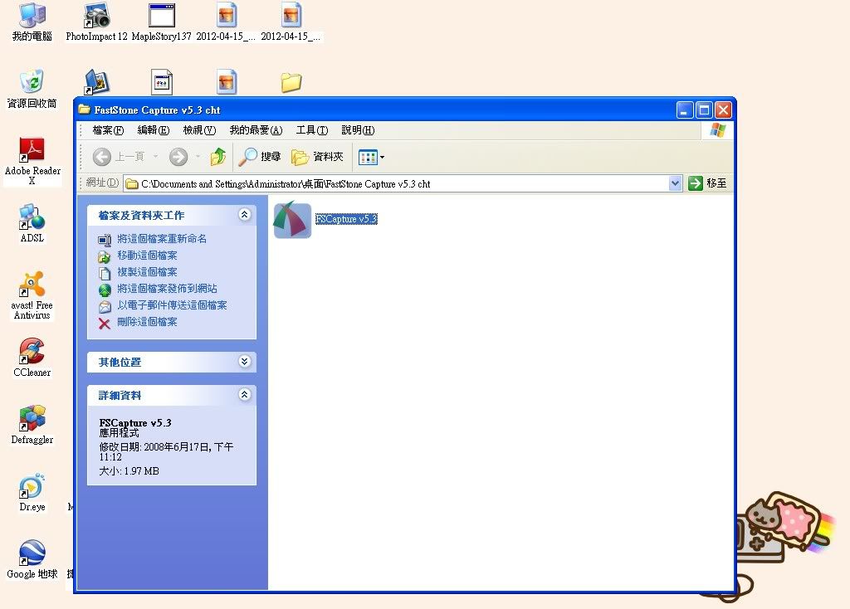
Task: Open the Adobe Reader X desktop icon
Action: click(x=32, y=151)
